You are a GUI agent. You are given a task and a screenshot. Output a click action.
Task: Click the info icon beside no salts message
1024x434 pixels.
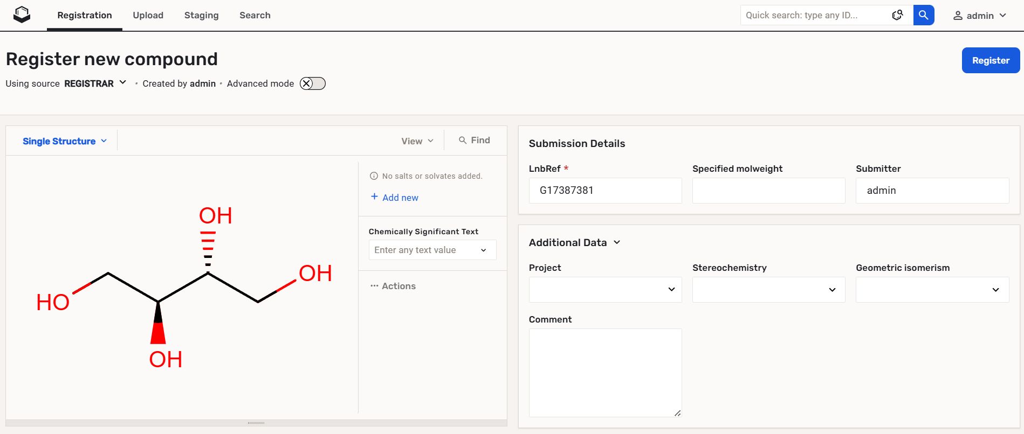point(374,176)
